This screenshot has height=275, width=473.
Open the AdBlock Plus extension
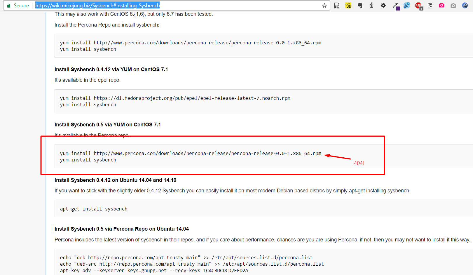point(418,6)
